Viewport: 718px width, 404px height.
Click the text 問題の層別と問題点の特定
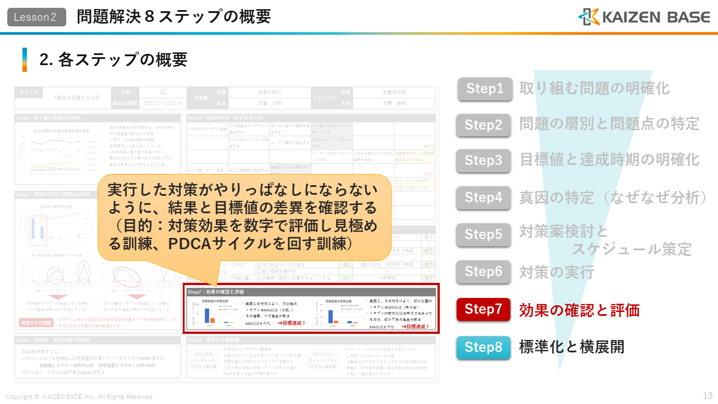[x=609, y=123]
